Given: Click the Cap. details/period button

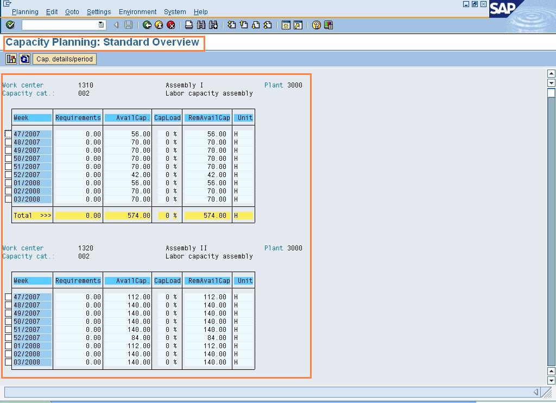Looking at the screenshot, I should click(65, 59).
